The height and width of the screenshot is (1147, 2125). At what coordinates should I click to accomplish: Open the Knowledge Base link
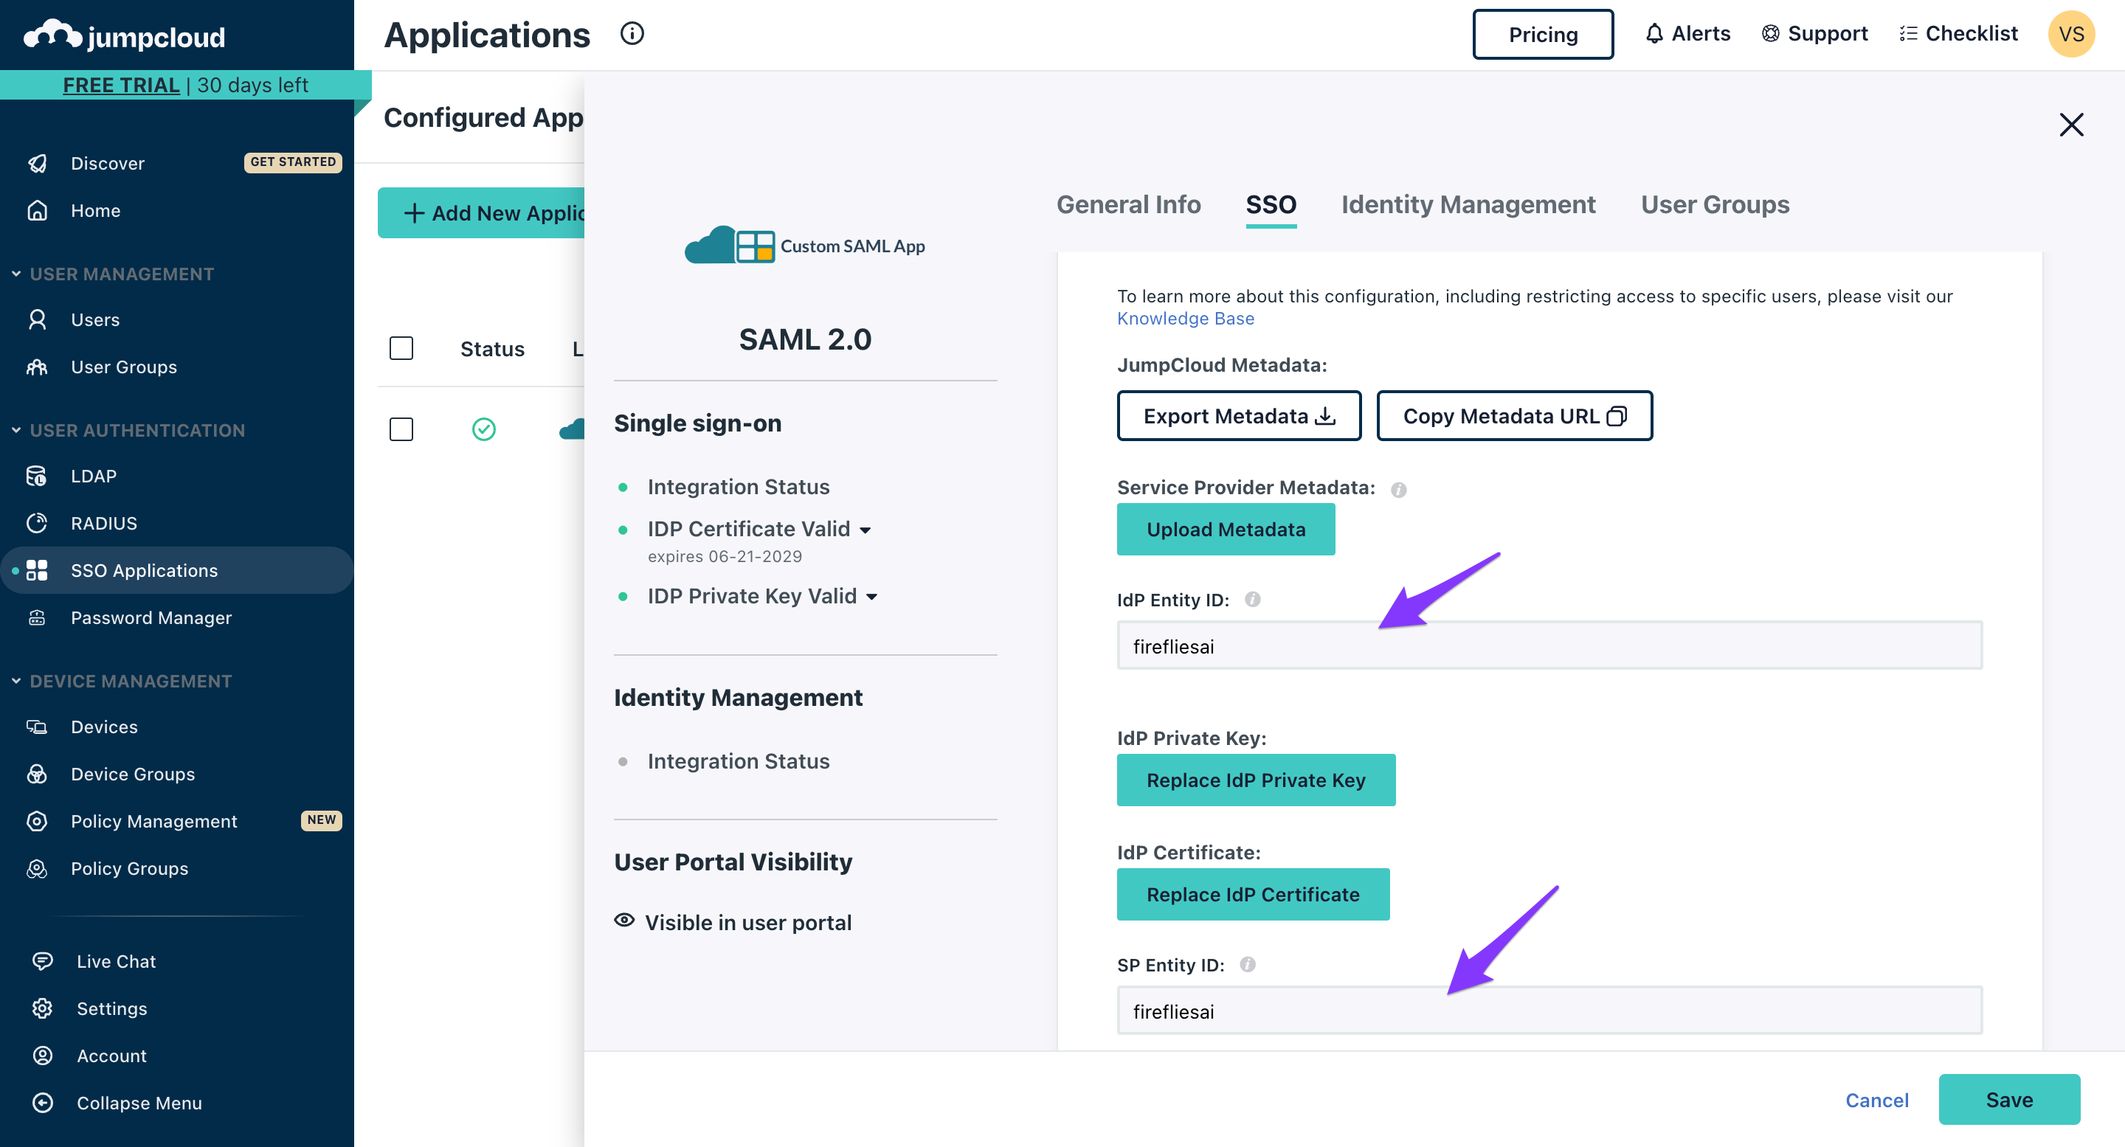pos(1184,319)
